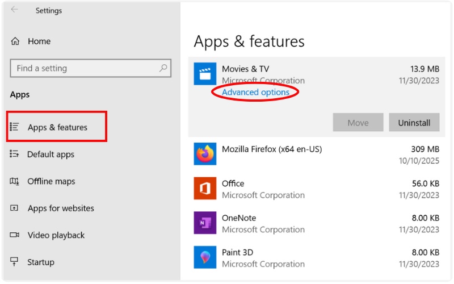Open Advanced options for Movies & TV
The image size is (454, 284).
click(255, 92)
